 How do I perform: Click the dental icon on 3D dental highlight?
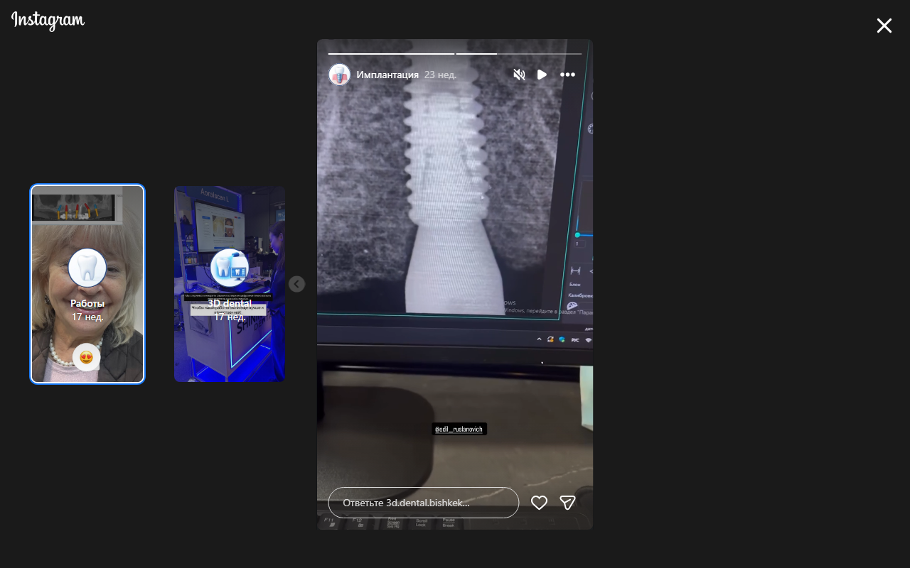pos(230,268)
